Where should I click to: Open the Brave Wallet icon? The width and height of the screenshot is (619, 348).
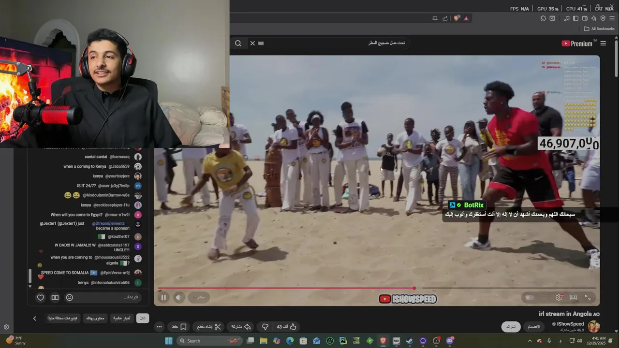point(585,18)
